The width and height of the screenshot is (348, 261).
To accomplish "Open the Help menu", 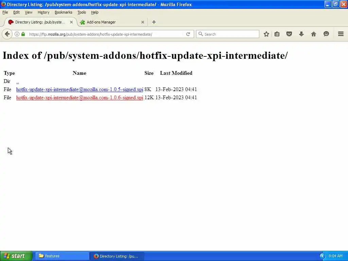I will [x=94, y=12].
